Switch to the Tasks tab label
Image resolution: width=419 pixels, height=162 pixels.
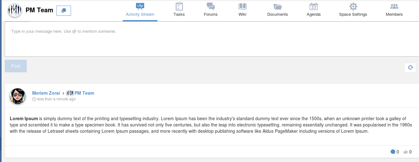coord(179,14)
